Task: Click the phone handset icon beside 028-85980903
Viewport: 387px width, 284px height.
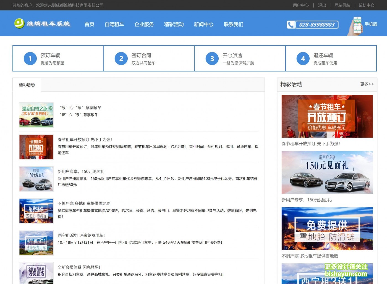Action: coord(291,25)
